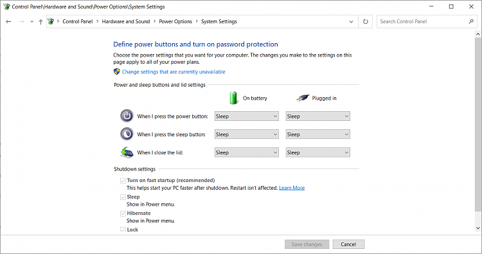The height and width of the screenshot is (254, 482).
Task: Open the Hardware and Sound breadcrumb
Action: coord(126,21)
